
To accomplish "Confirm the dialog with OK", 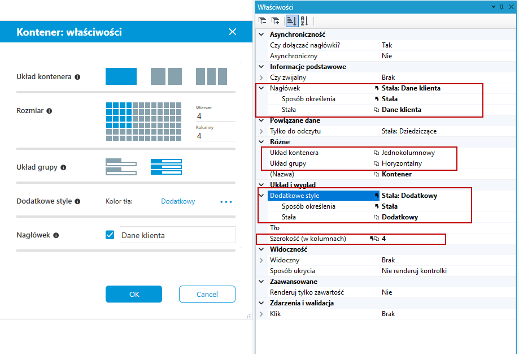I will tap(134, 294).
